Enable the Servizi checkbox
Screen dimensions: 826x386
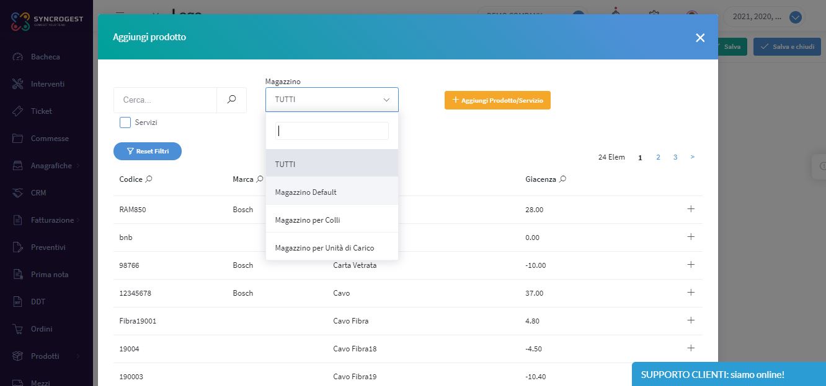[x=125, y=122]
